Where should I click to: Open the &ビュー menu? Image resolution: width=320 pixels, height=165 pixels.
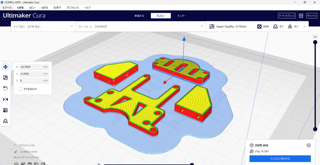coord(33,8)
